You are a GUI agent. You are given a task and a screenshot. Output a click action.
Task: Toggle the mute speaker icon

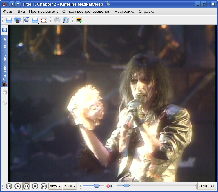[109, 186]
